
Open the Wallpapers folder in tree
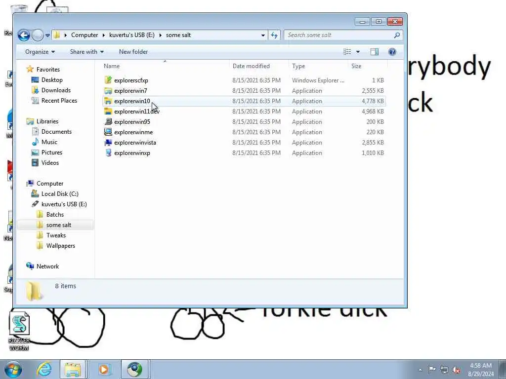60,246
